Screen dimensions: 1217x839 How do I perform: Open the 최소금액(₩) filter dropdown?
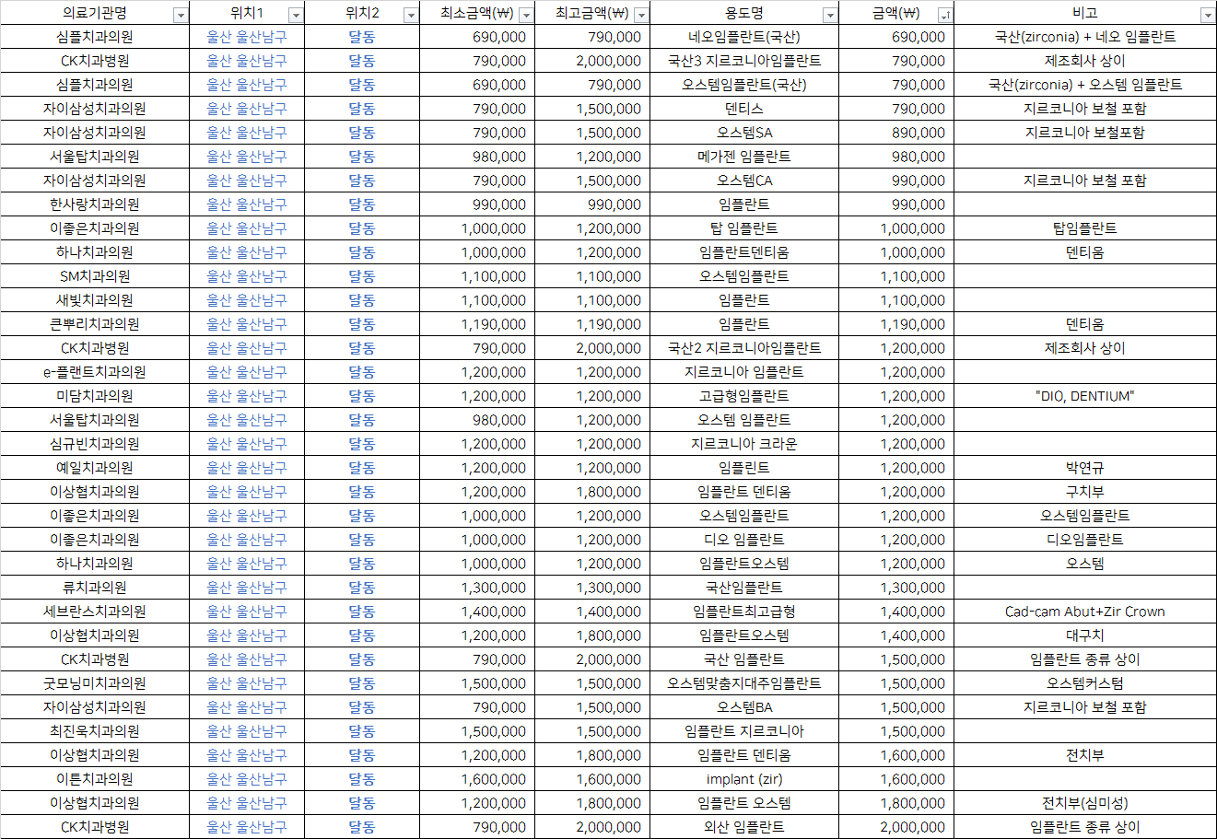tap(526, 15)
